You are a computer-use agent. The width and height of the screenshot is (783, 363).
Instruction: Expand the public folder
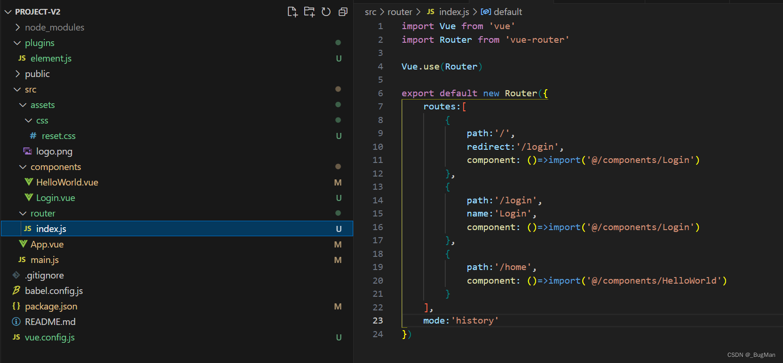[17, 74]
